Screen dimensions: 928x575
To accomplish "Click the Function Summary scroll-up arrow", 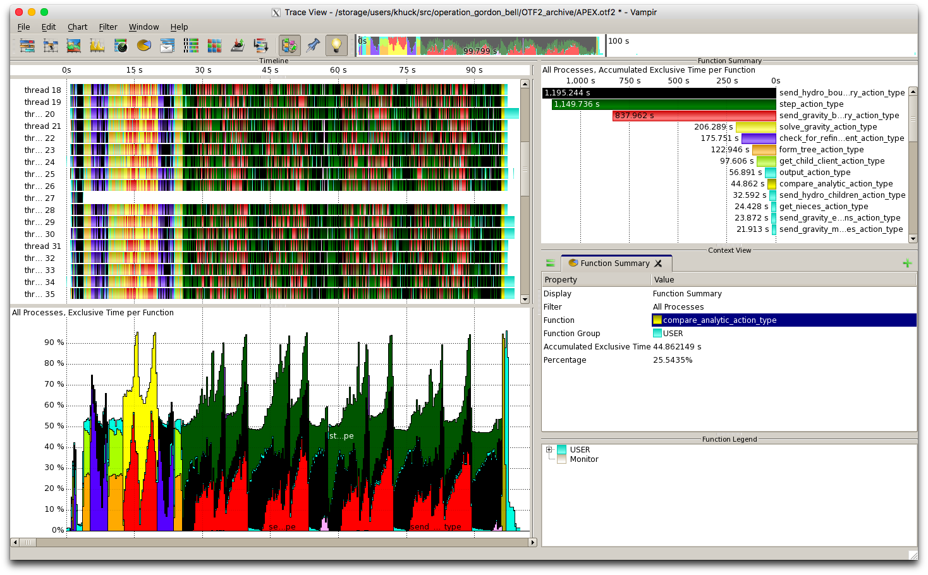I will [x=913, y=92].
